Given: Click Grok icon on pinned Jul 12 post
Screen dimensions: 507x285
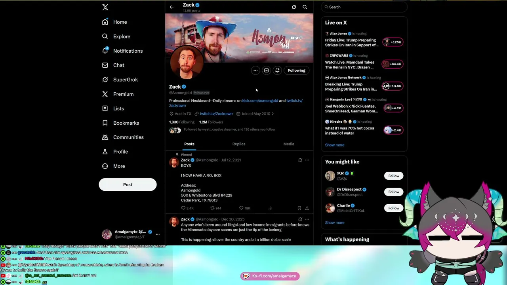Looking at the screenshot, I should [x=300, y=160].
